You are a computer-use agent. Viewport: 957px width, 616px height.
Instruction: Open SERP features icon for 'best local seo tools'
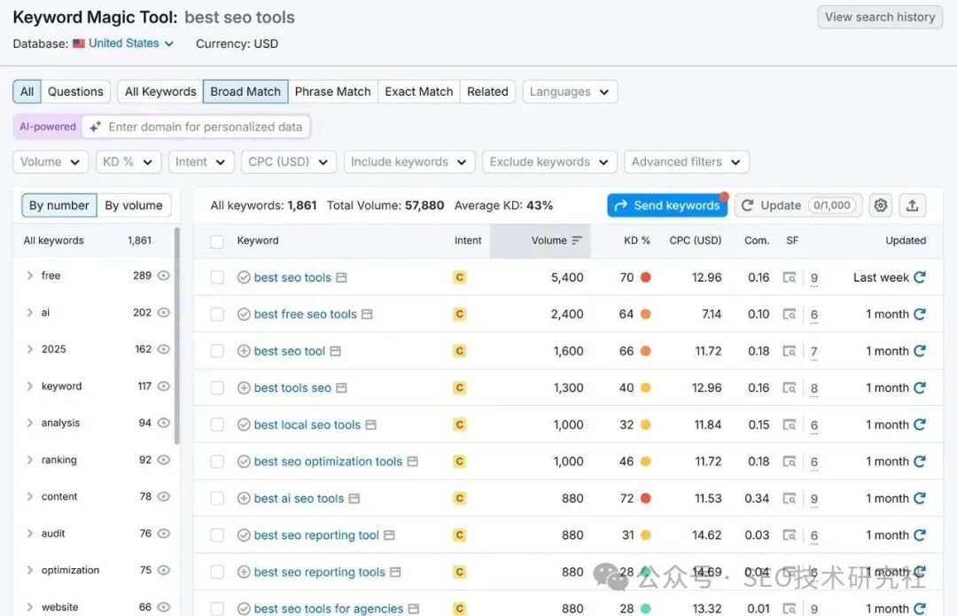[790, 425]
